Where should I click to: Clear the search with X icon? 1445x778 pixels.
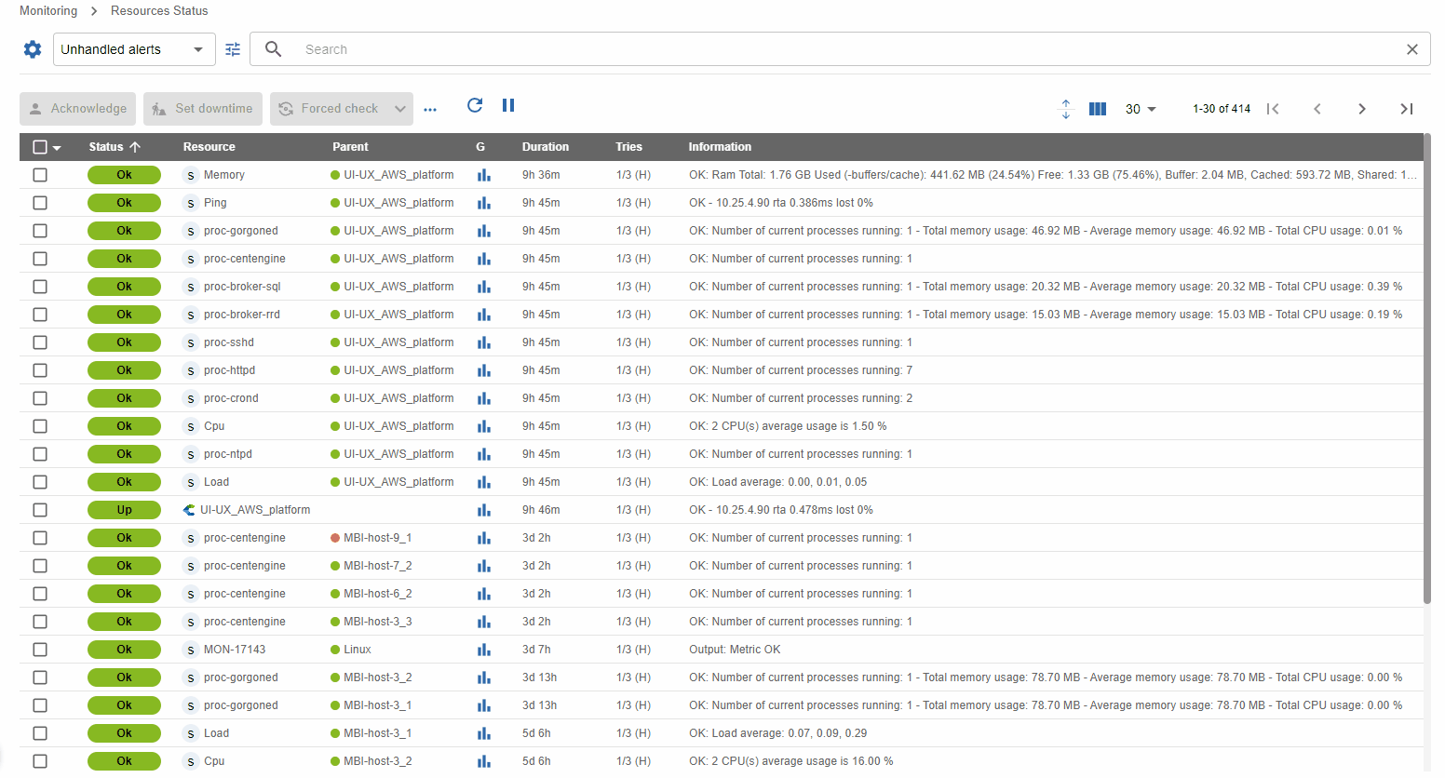1412,49
